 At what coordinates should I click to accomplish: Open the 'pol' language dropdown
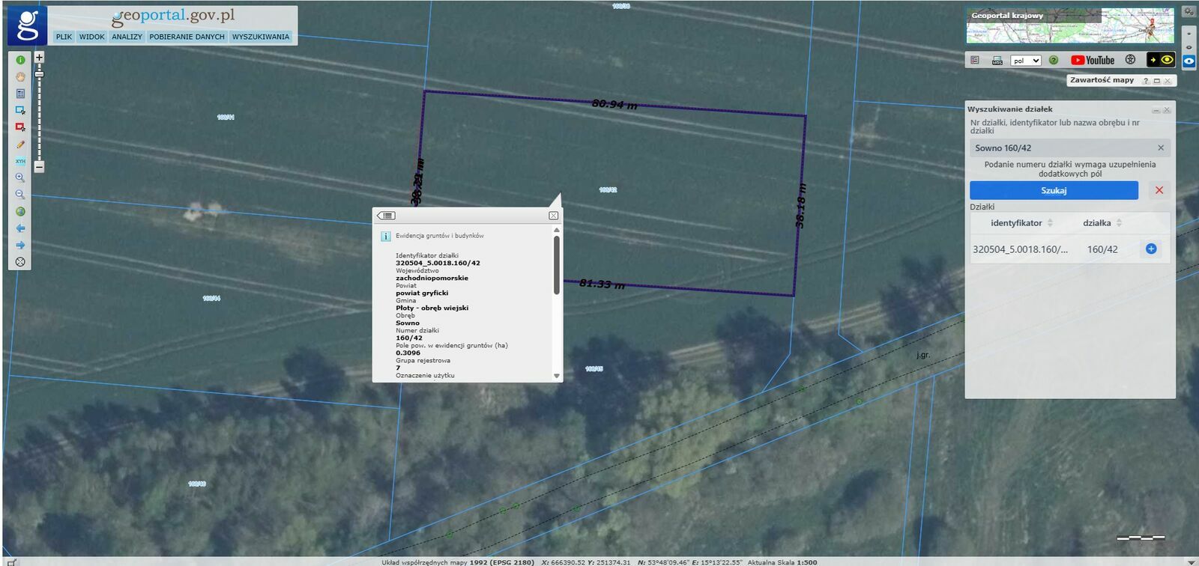(1026, 61)
